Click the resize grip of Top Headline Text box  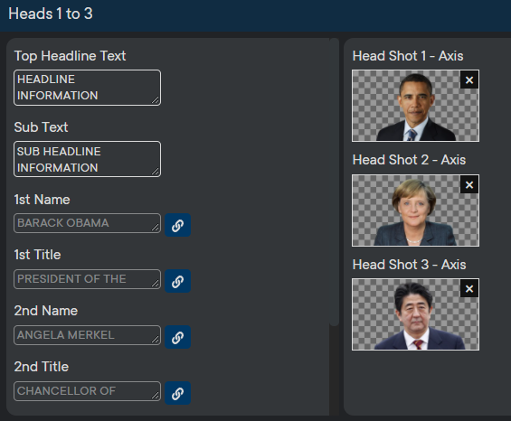pyautogui.click(x=156, y=100)
